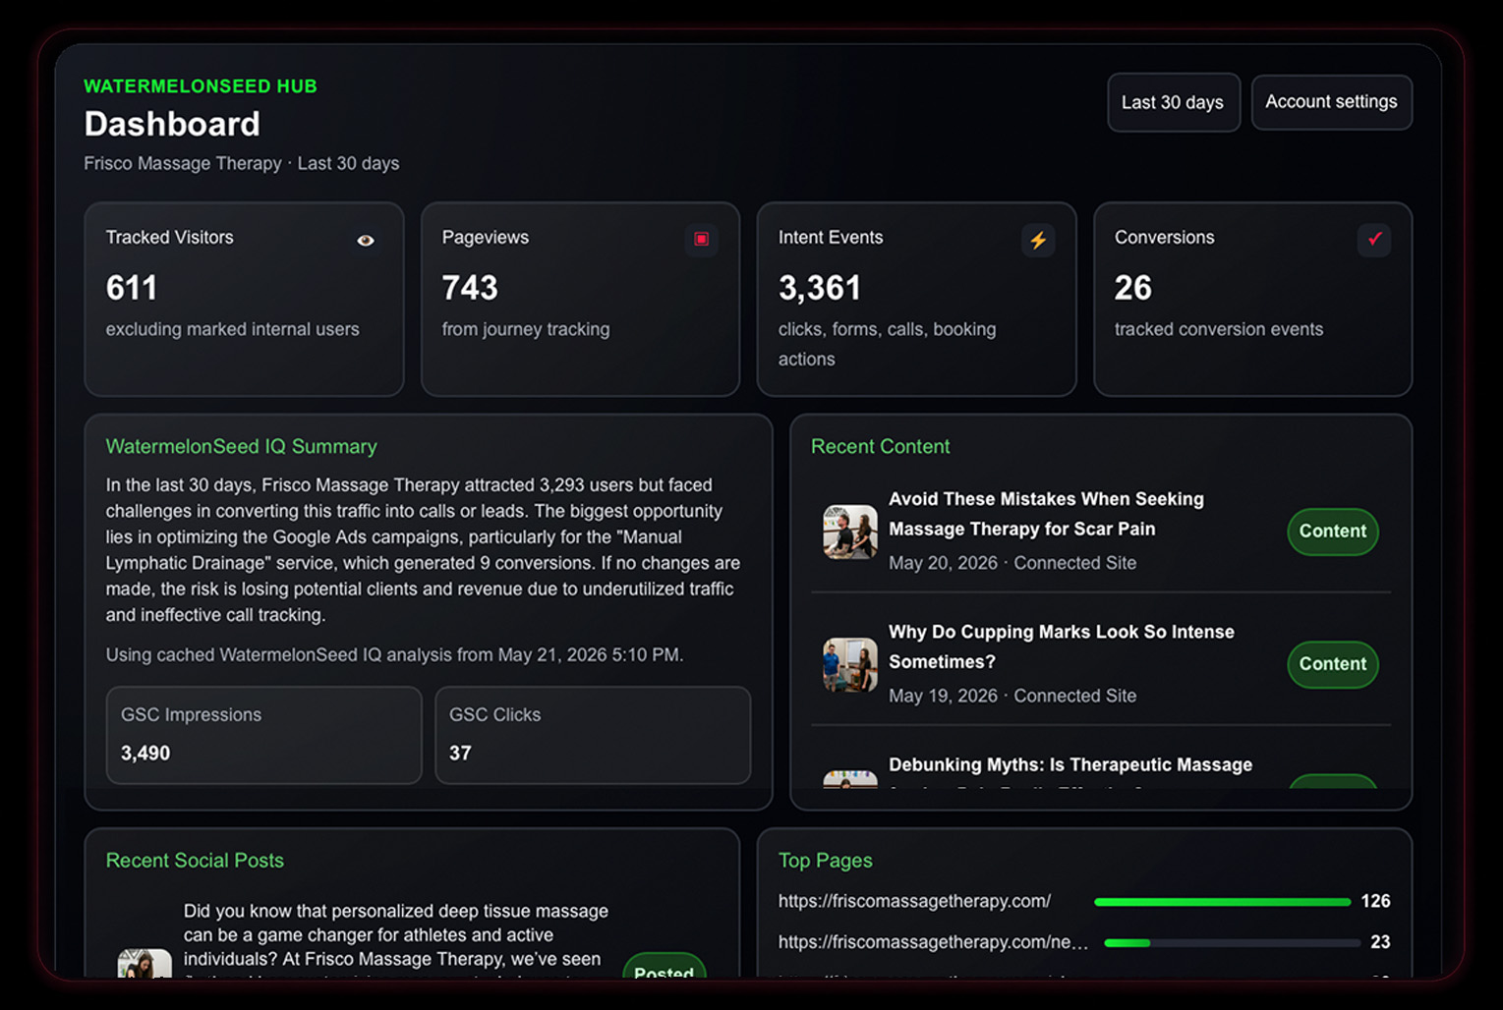Viewport: 1503px width, 1010px height.
Task: Click 'clicks, forms, calls, booking actions' text
Action: [887, 344]
